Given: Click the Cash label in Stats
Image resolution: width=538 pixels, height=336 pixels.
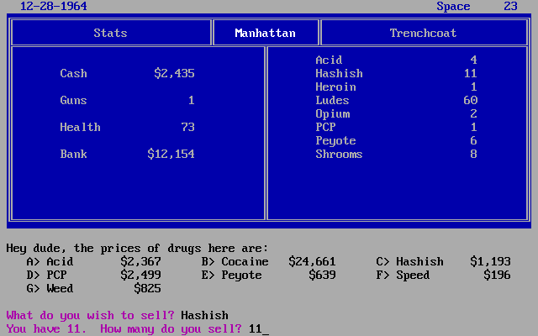Looking at the screenshot, I should (x=73, y=73).
